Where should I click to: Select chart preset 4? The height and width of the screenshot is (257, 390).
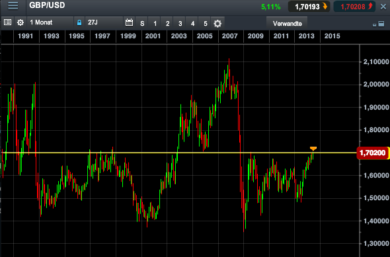point(192,23)
